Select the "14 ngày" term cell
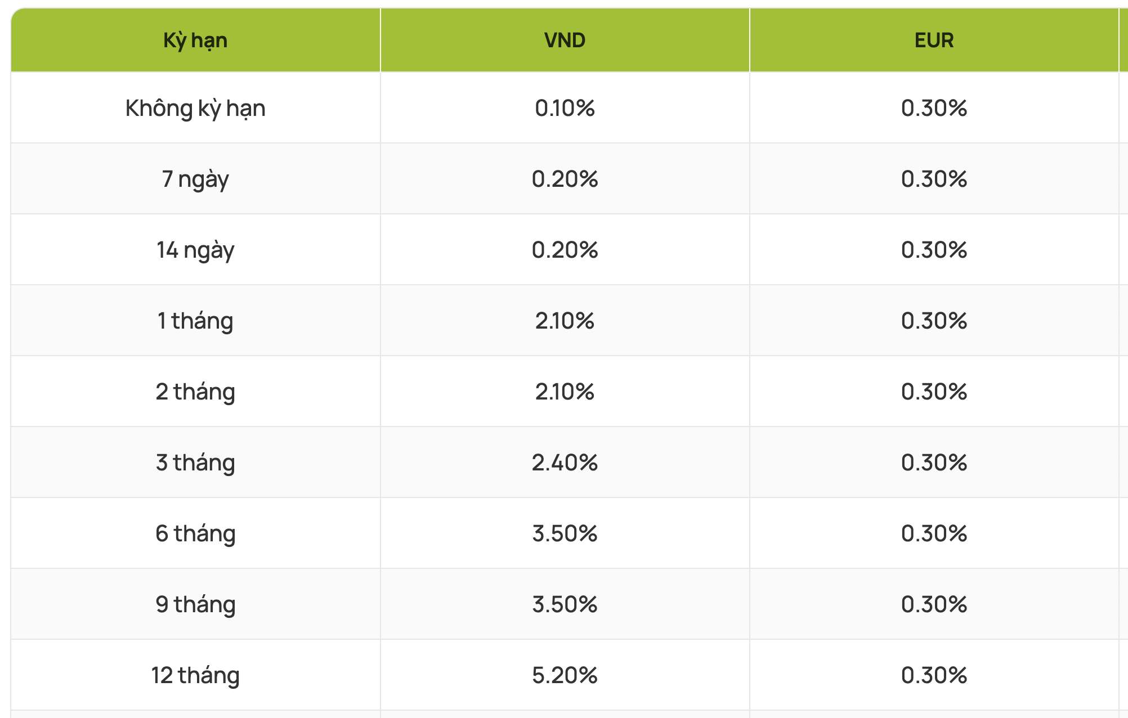The image size is (1128, 718). click(195, 250)
